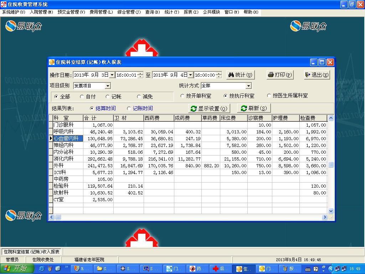This screenshot has width=365, height=274.
Task: Open the 帮助 menu
Action: point(251,12)
